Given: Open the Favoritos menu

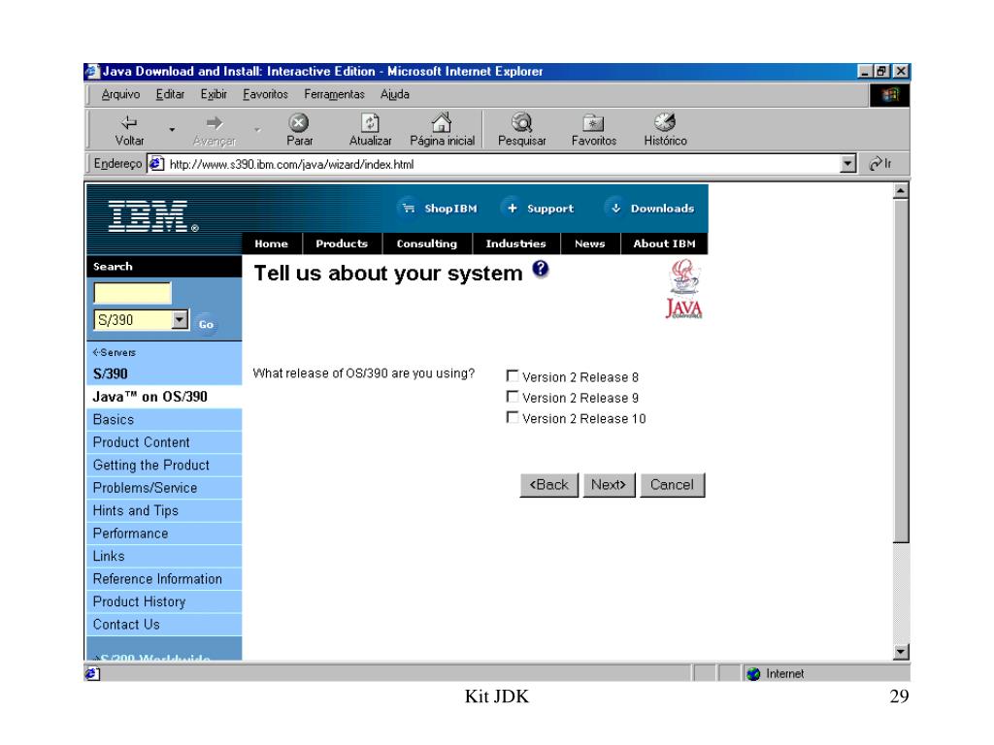Looking at the screenshot, I should pyautogui.click(x=265, y=94).
